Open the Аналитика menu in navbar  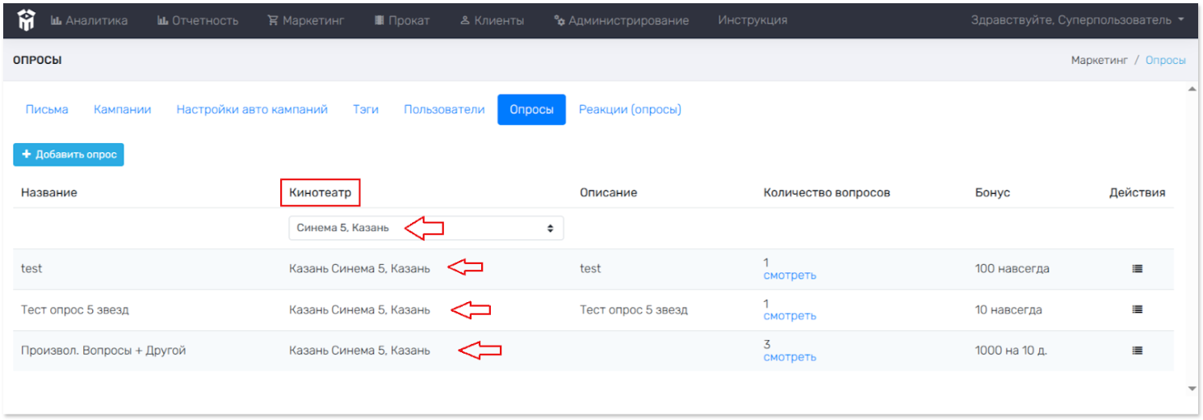pyautogui.click(x=89, y=20)
